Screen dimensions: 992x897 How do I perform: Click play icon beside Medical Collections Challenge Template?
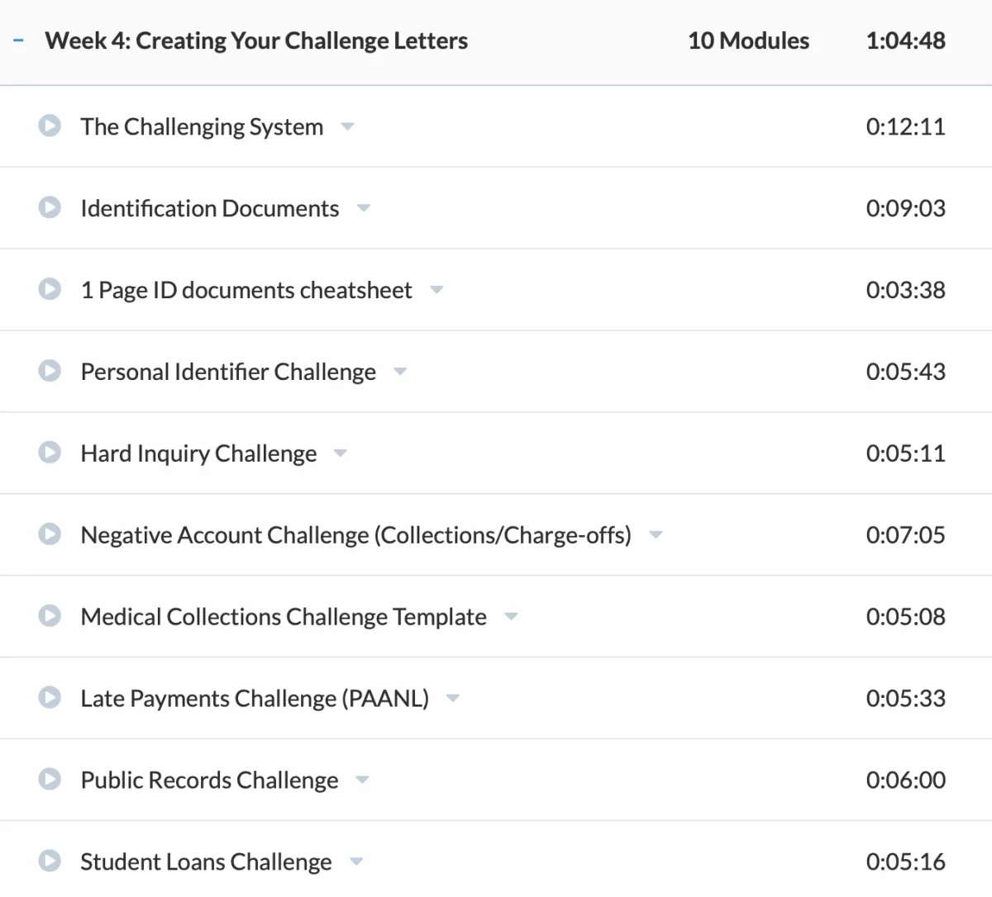(x=50, y=616)
